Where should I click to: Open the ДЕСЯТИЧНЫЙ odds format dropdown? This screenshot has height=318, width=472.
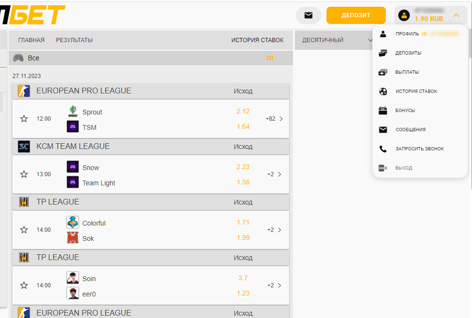337,40
